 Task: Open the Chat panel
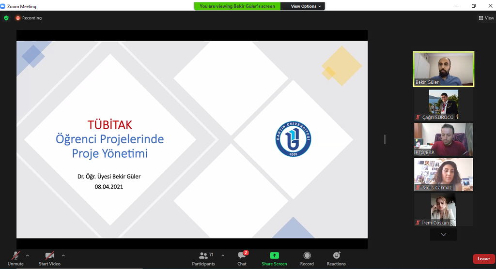pyautogui.click(x=242, y=256)
